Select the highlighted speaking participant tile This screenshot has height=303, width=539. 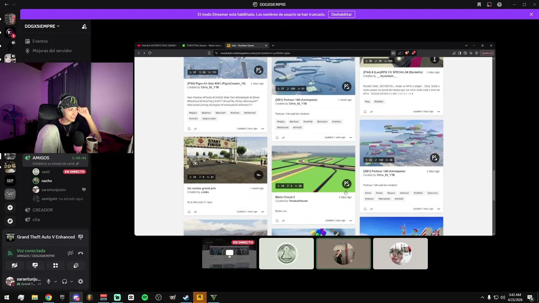[344, 254]
